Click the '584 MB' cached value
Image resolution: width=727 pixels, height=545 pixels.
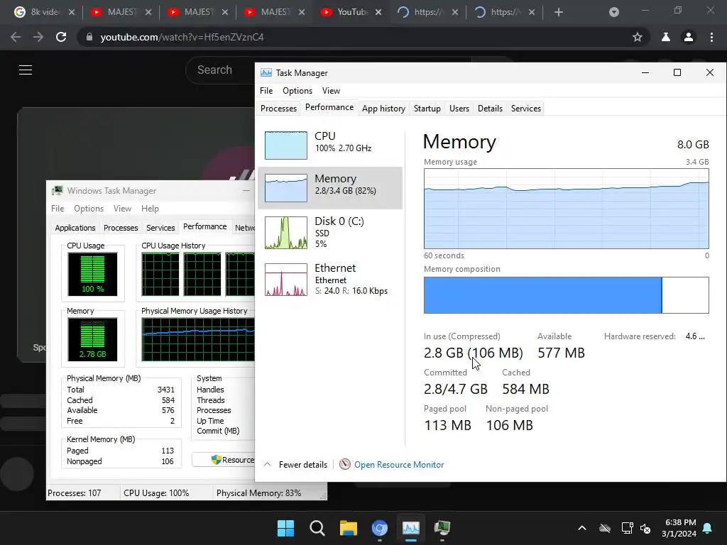point(525,389)
